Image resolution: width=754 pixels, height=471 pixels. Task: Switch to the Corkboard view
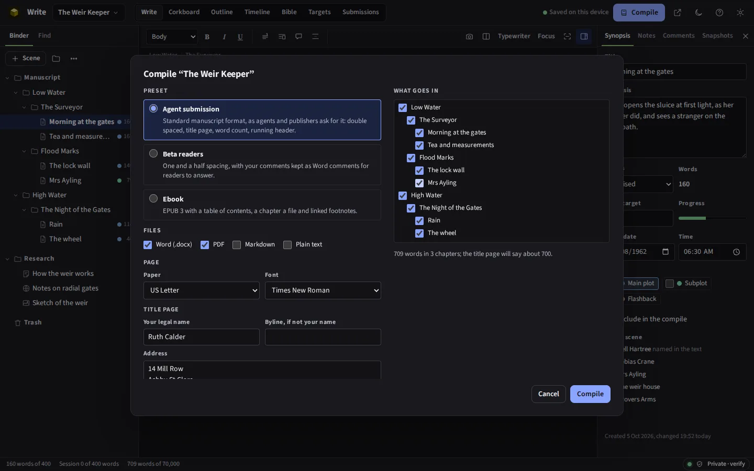pos(184,12)
